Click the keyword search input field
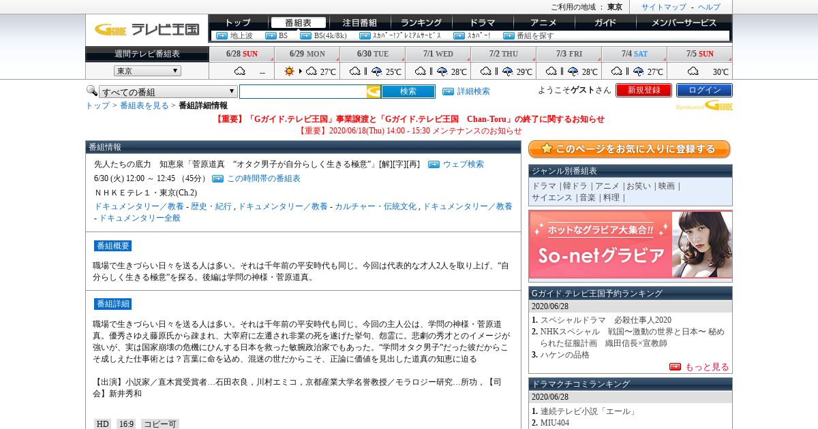818x429 pixels. [x=303, y=91]
